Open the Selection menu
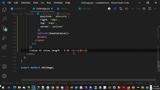This screenshot has width=160, height=90. click(25, 3)
